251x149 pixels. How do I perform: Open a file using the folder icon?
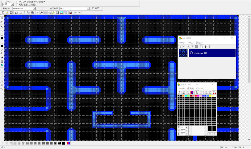pos(7,13)
